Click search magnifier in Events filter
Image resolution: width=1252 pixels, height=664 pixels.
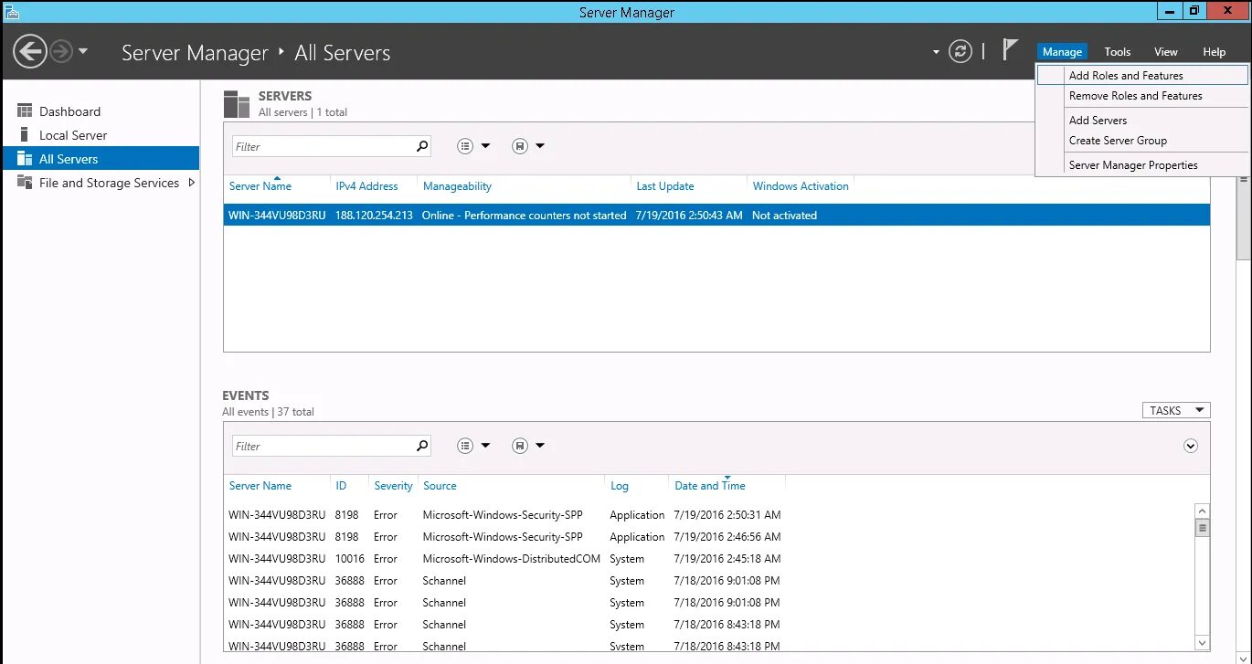point(422,446)
